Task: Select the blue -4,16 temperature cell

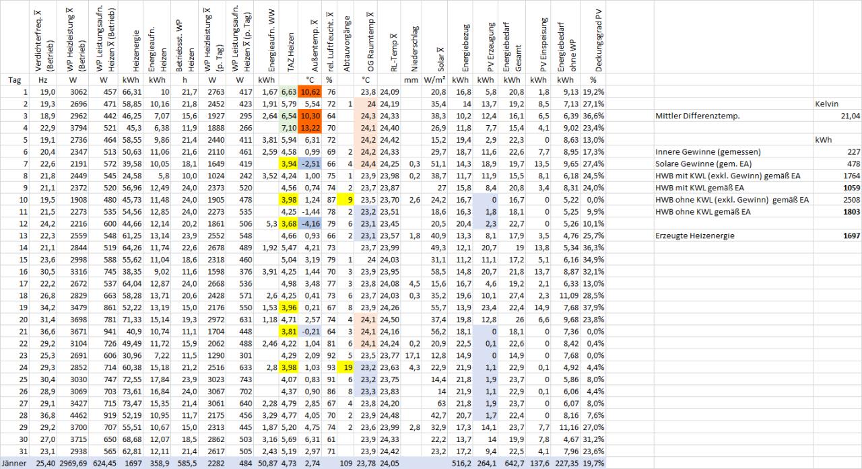Action: point(309,225)
